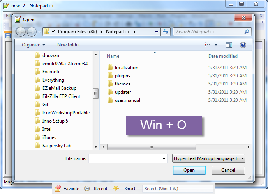The image size is (268, 194).
Task: Focus the Search (Win + W) box
Action: (x=178, y=189)
